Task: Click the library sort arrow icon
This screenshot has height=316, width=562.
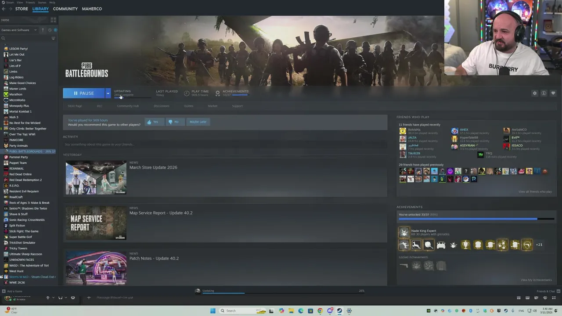Action: coord(43,30)
